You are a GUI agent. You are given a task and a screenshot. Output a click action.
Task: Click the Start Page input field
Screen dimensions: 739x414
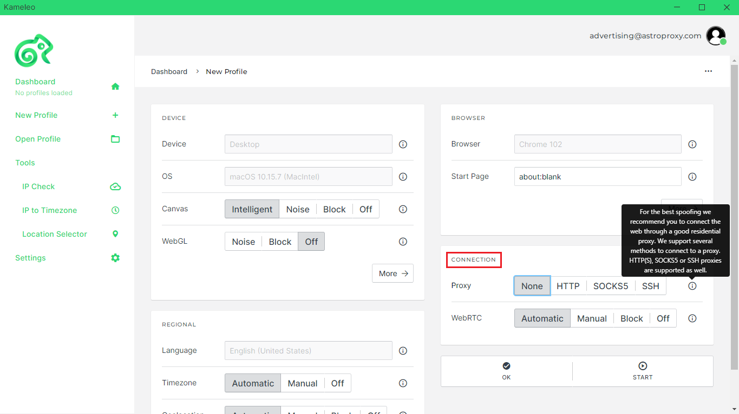pyautogui.click(x=598, y=177)
